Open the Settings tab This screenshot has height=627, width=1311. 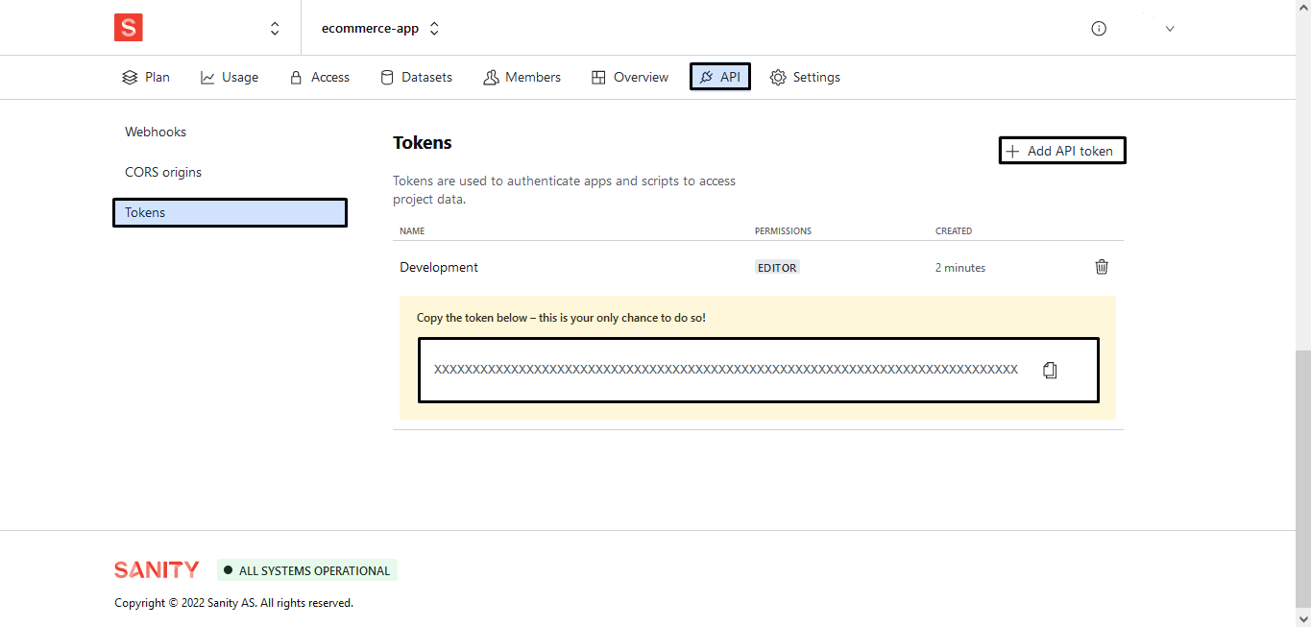pos(805,77)
